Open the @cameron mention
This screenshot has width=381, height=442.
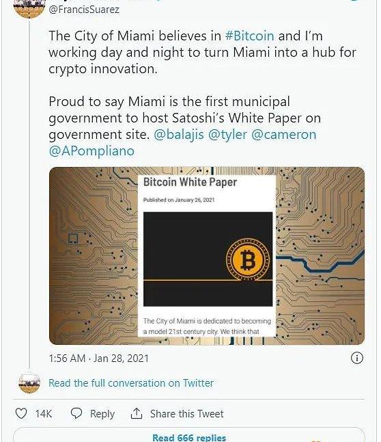point(283,135)
